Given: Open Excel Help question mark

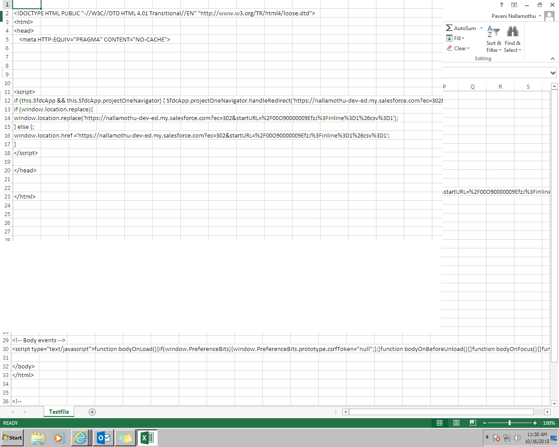Looking at the screenshot, I should click(x=501, y=5).
